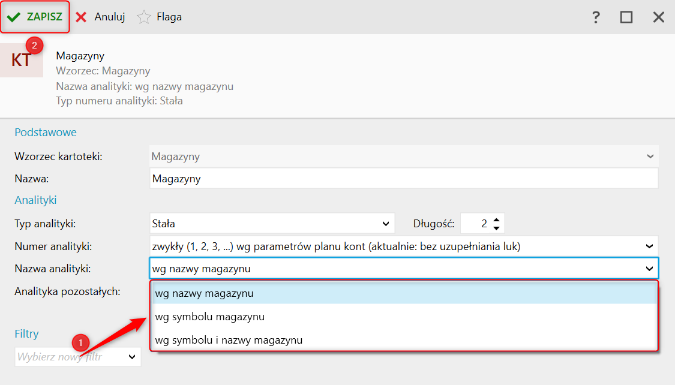Viewport: 675px width, 385px height.
Task: Choose 'wg symbolu i nazwy magazynu' option
Action: point(228,340)
